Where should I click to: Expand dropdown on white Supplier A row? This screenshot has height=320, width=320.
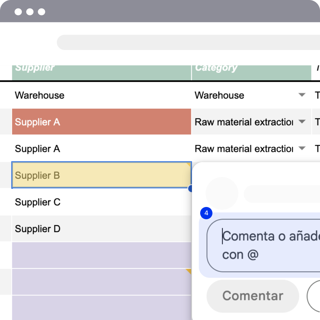pos(302,148)
